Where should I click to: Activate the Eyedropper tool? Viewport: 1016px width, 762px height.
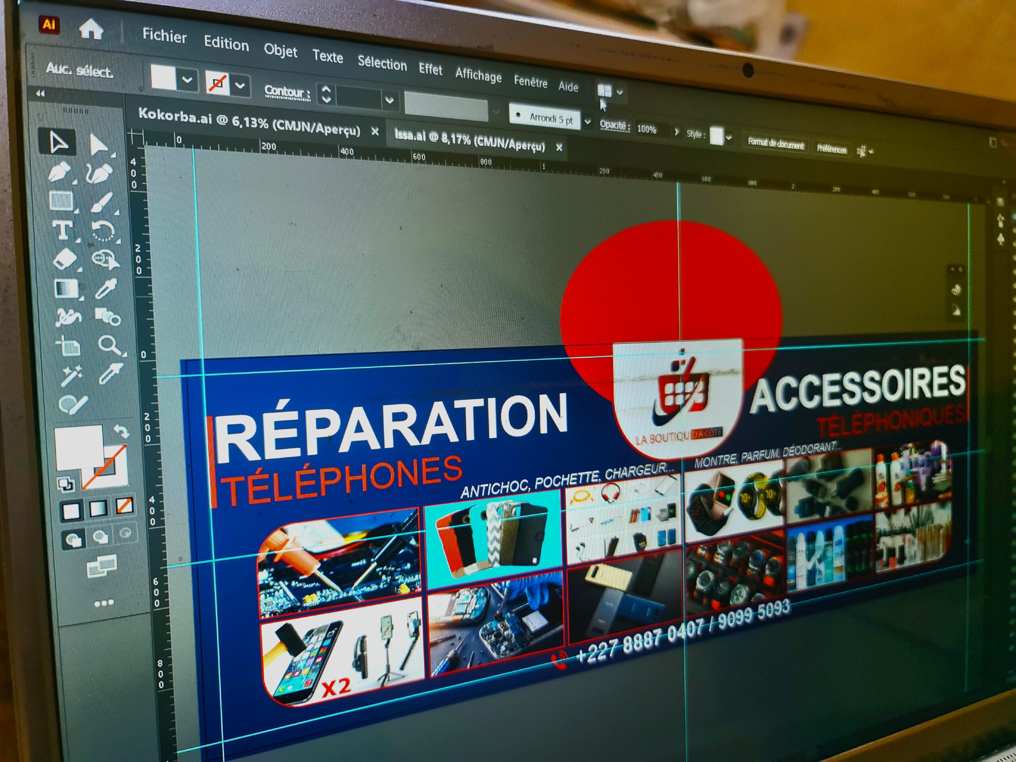pyautogui.click(x=106, y=289)
